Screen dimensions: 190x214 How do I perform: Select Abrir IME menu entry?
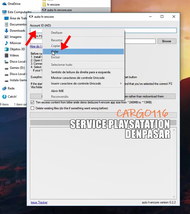pyautogui.click(x=83, y=91)
